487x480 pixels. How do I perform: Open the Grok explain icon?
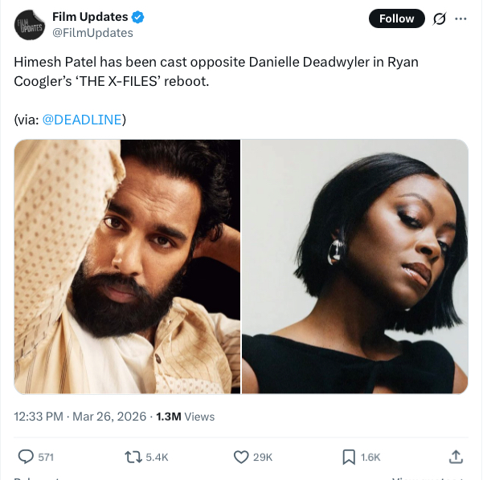(x=440, y=18)
